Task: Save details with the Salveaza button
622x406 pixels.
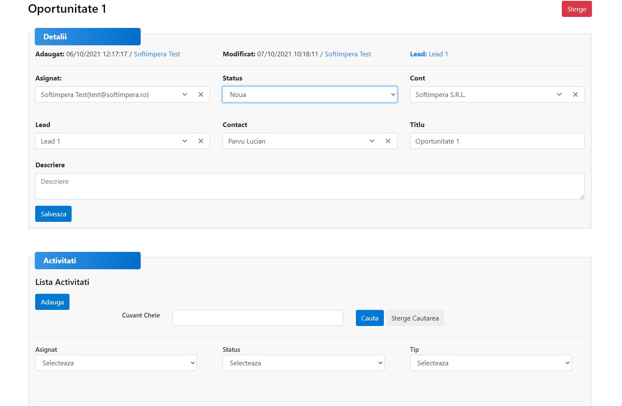Action: pyautogui.click(x=53, y=214)
